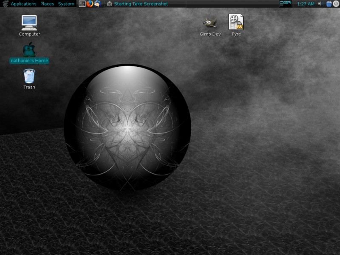Viewport: 340px width, 255px height.
Task: Click the GNOME foot logo icon
Action: coord(5,4)
